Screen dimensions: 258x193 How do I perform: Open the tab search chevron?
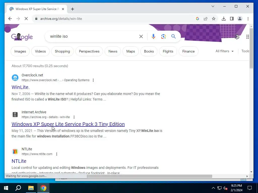[x=213, y=6]
